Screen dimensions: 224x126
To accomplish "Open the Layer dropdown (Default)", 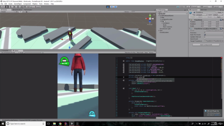I will 218,15.
